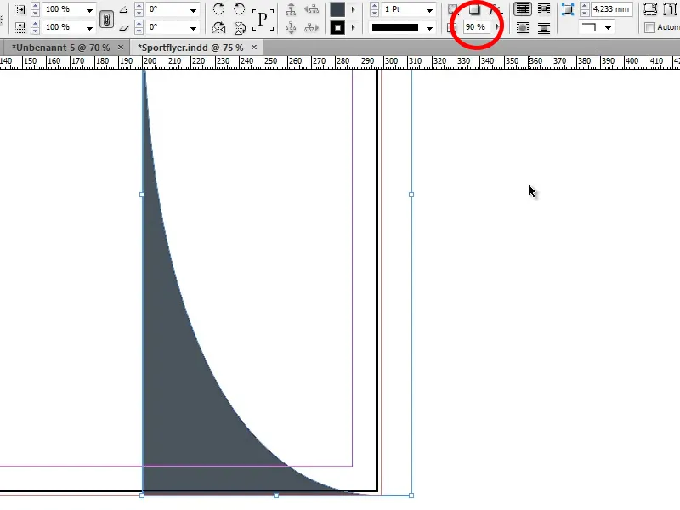
Task: Click the rotation angle icon
Action: (123, 9)
